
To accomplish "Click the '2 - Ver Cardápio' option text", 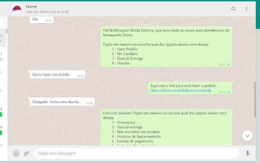I will coord(125,54).
